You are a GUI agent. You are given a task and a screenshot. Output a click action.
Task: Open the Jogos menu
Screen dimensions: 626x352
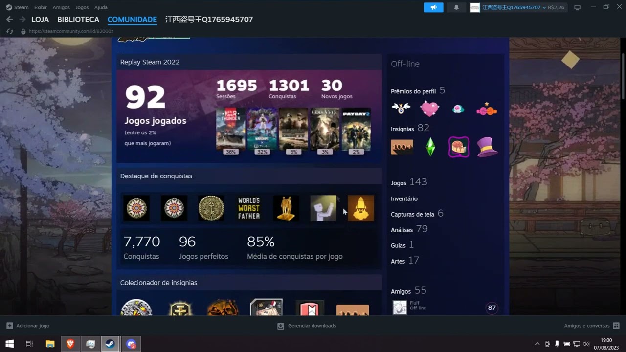(x=82, y=7)
